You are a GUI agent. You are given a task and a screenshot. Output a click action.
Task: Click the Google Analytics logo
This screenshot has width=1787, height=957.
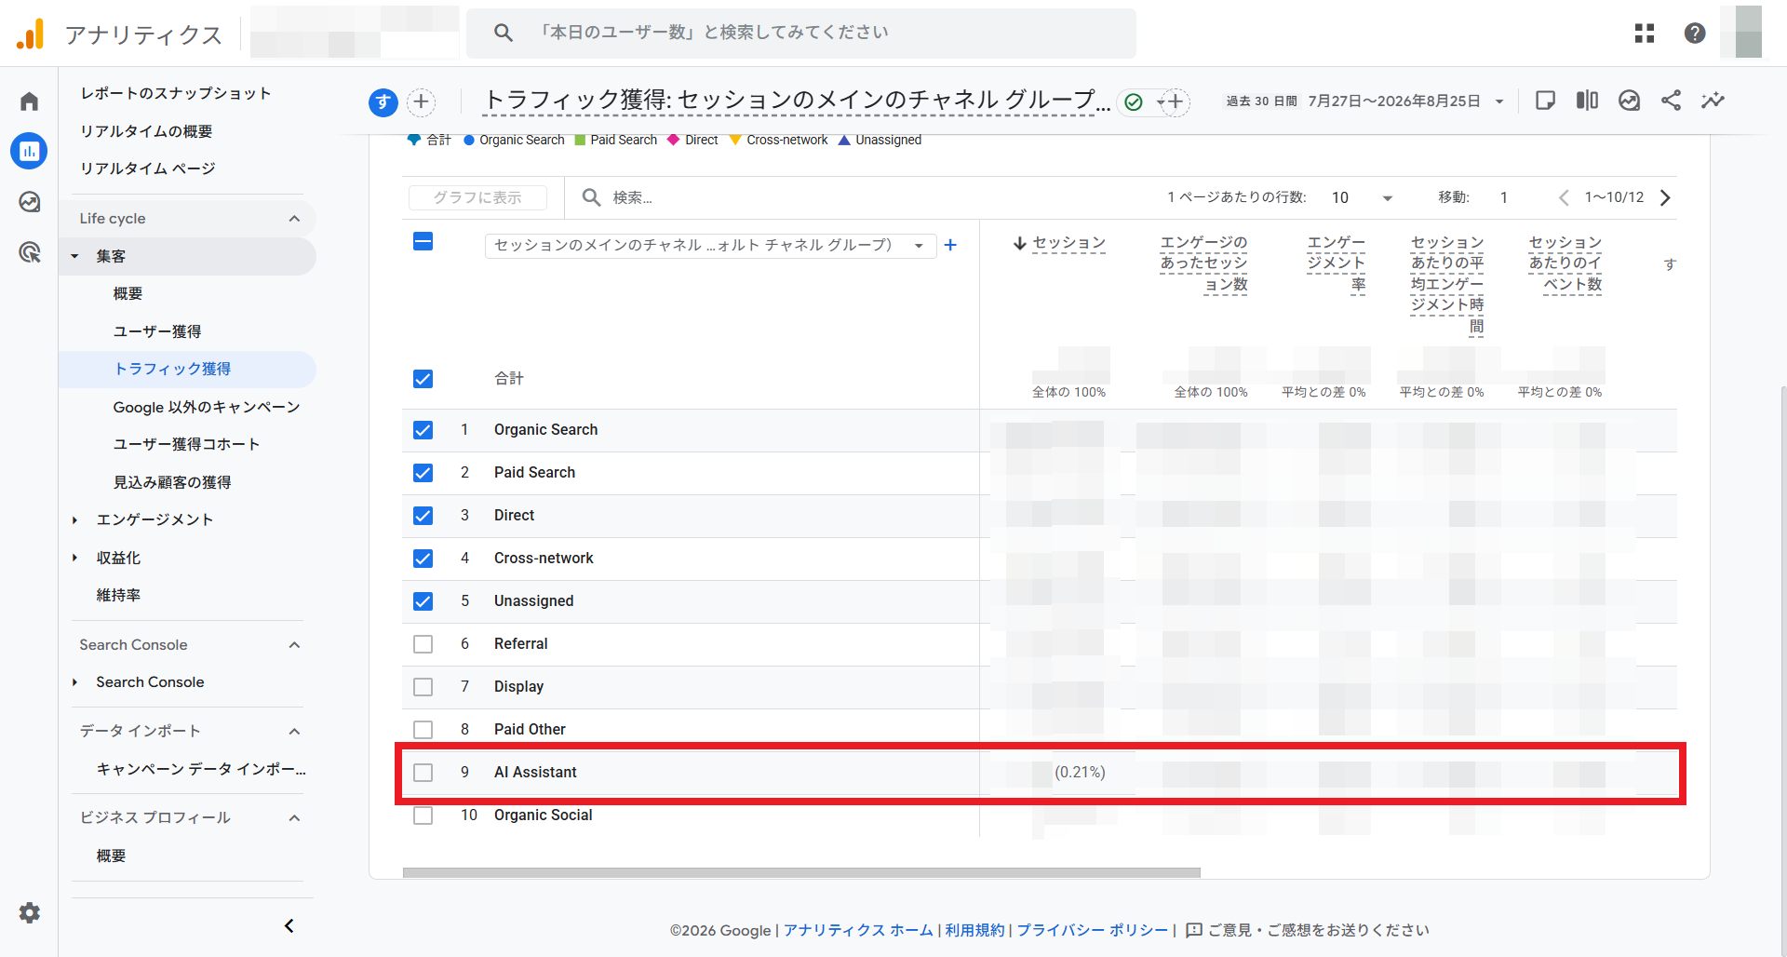click(30, 34)
